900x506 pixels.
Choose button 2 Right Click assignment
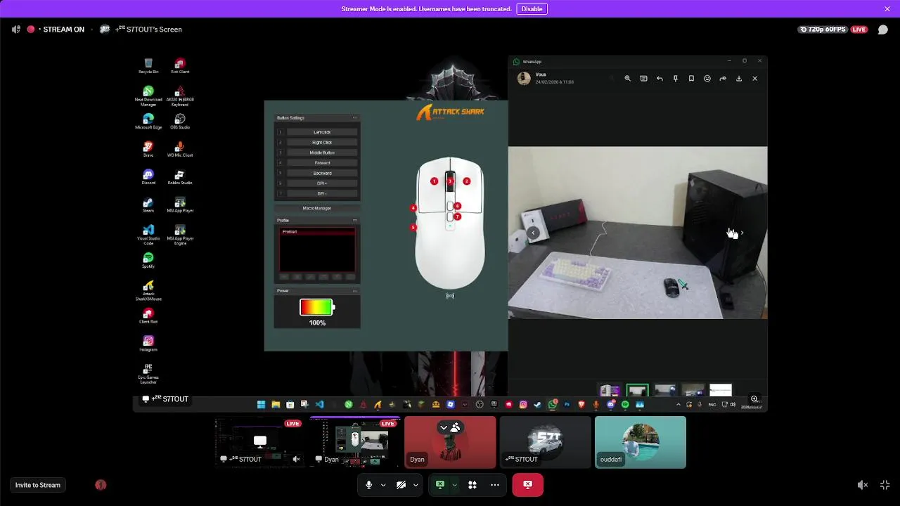[x=322, y=143]
